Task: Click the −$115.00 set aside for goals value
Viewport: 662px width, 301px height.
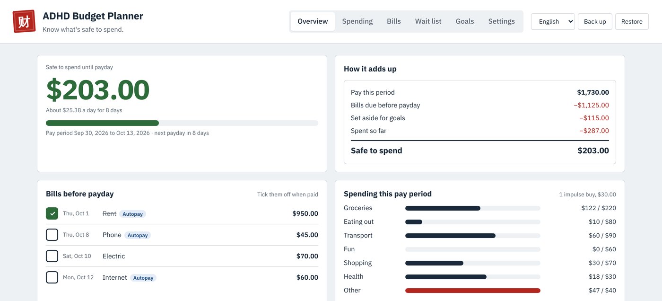Action: tap(594, 118)
